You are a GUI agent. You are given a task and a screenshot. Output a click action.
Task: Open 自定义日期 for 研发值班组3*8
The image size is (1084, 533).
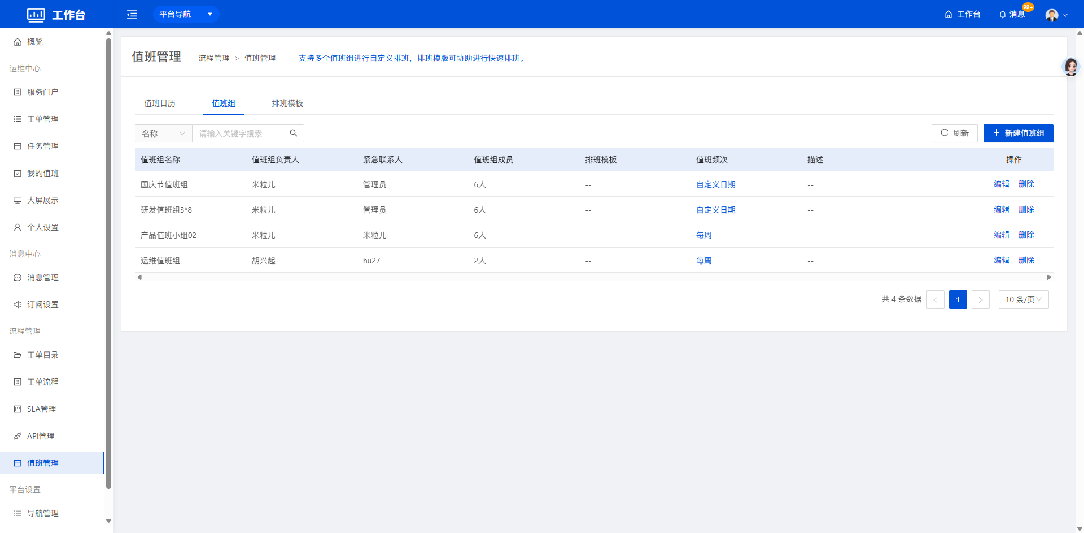pos(715,210)
